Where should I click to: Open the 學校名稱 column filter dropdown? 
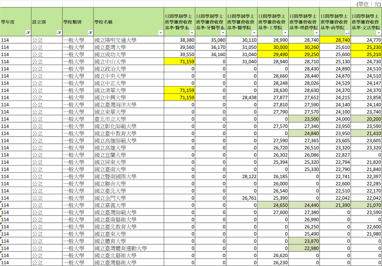click(x=161, y=33)
